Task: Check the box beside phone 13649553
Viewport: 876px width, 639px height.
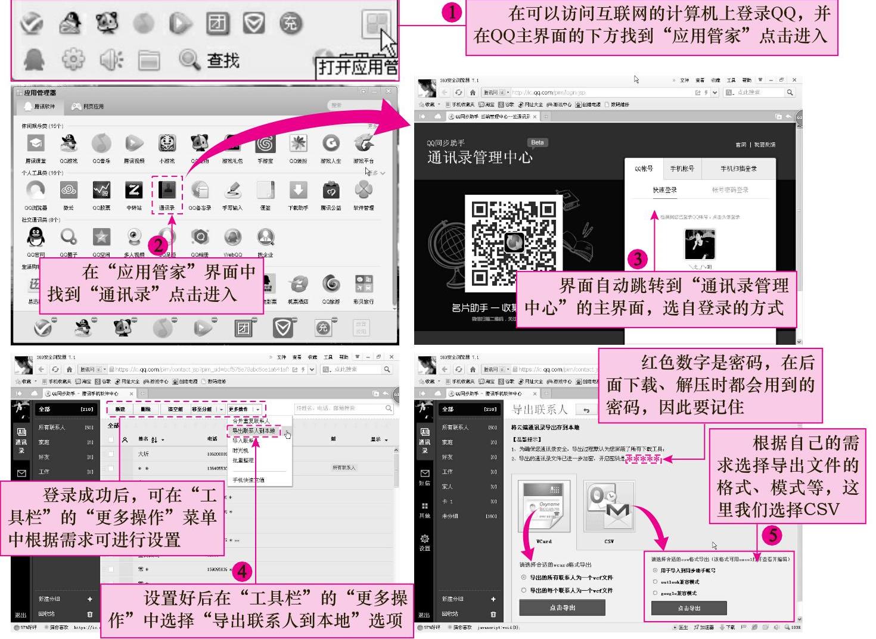Action: tap(111, 469)
